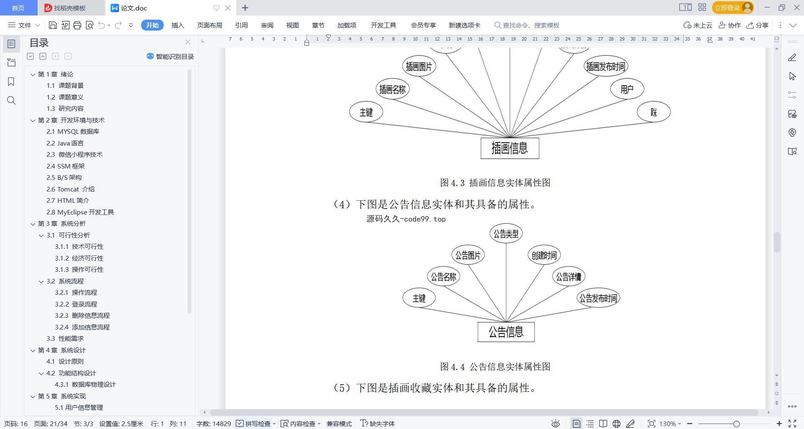
Task: Collapse the 第4章 系统设计 node
Action: [33, 350]
